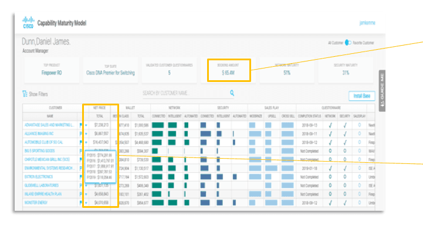Click the Cross Sell column header

(x=288, y=116)
